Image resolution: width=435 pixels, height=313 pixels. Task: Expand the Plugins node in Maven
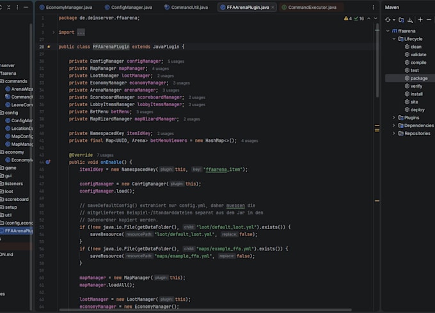pos(393,118)
